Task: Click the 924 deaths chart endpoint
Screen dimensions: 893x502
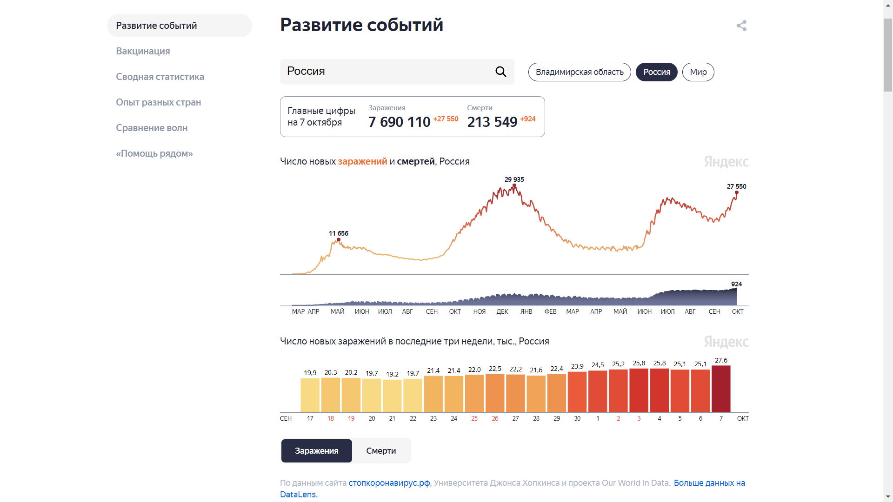Action: (736, 289)
